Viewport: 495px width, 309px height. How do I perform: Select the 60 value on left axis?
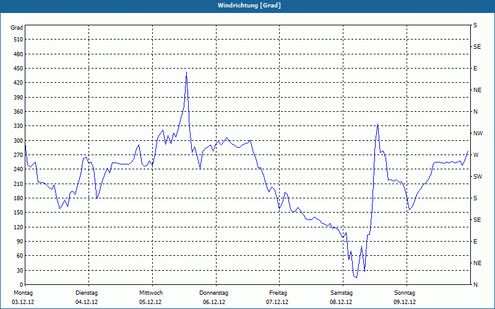click(20, 256)
